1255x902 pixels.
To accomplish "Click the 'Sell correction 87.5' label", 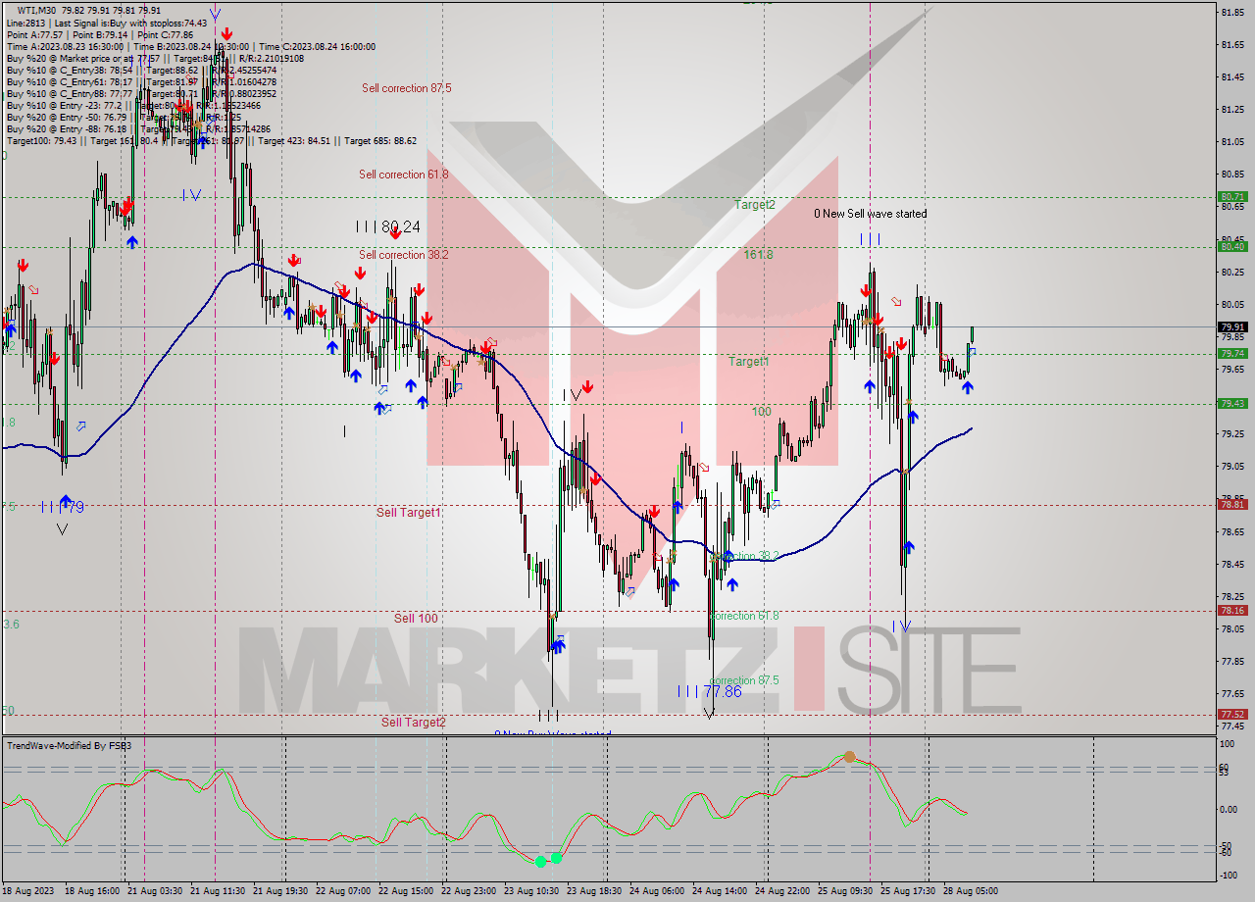I will 406,88.
